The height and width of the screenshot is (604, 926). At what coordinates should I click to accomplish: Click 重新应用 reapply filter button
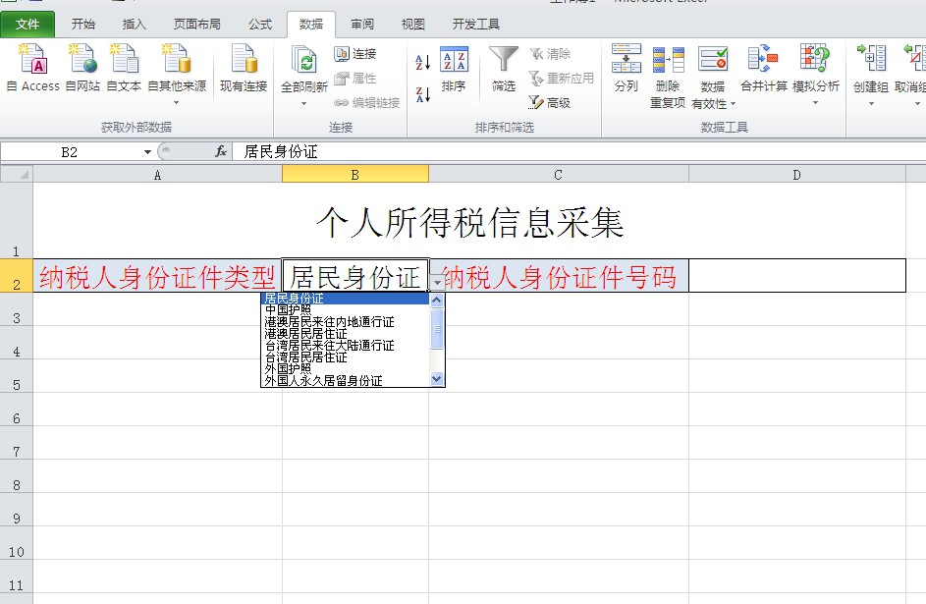tap(561, 78)
